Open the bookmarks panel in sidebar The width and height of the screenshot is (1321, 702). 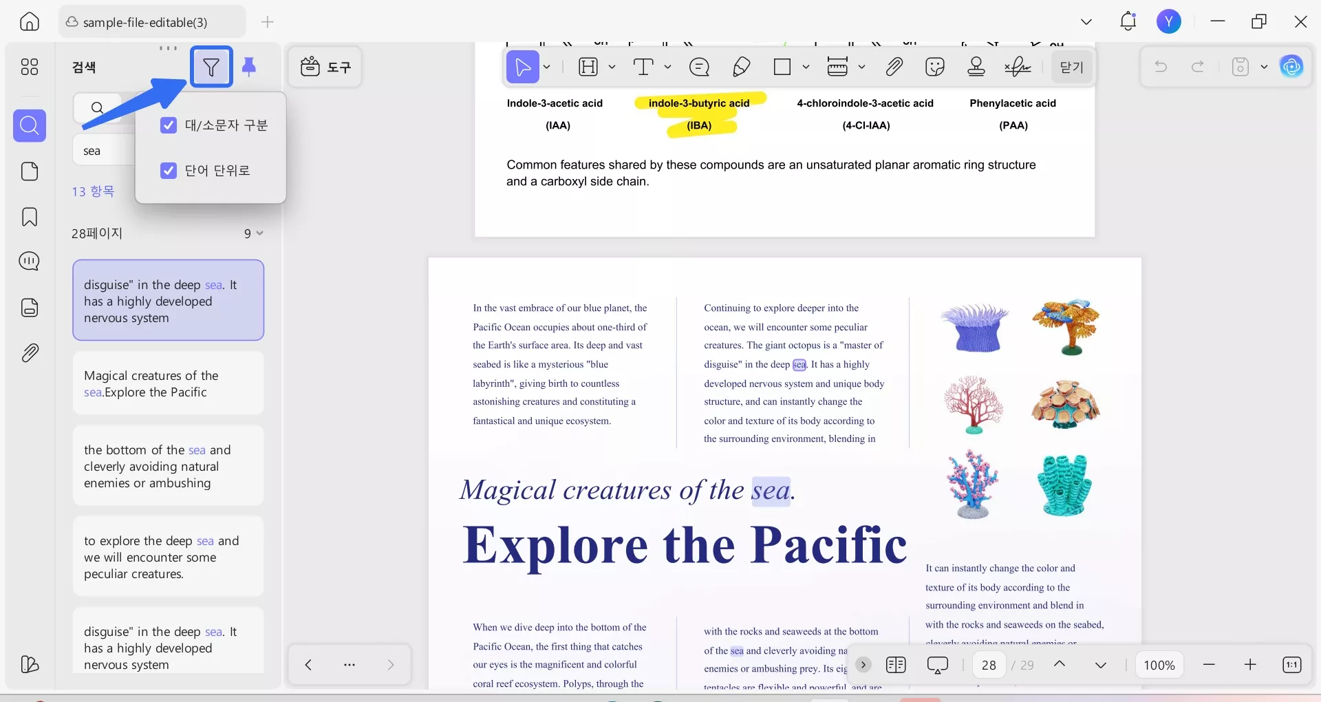pyautogui.click(x=30, y=217)
